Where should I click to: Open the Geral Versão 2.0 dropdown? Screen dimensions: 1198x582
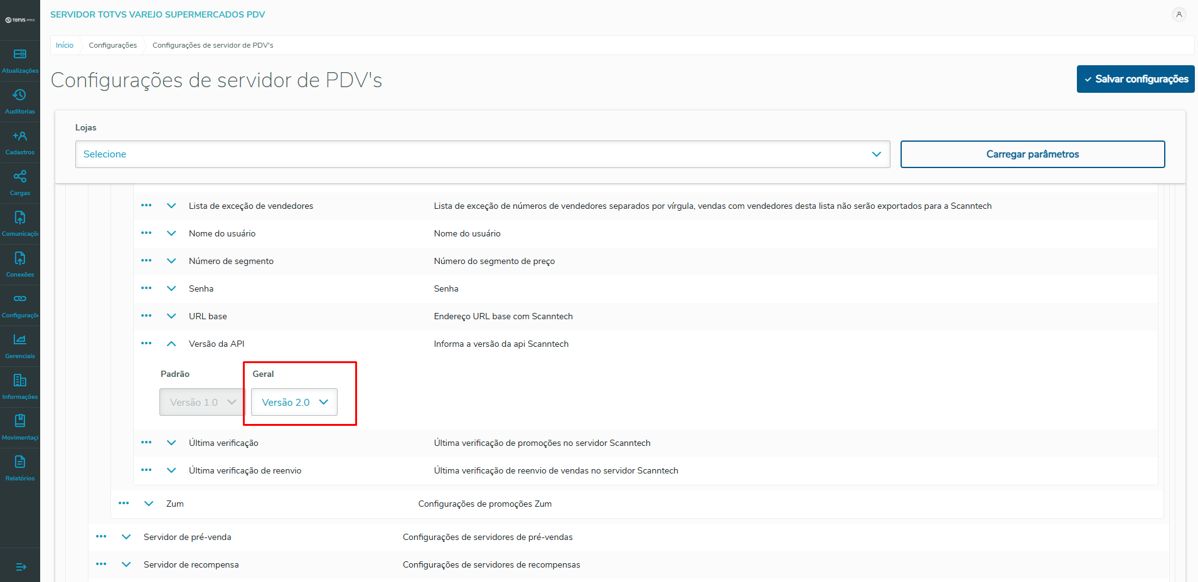coord(294,402)
